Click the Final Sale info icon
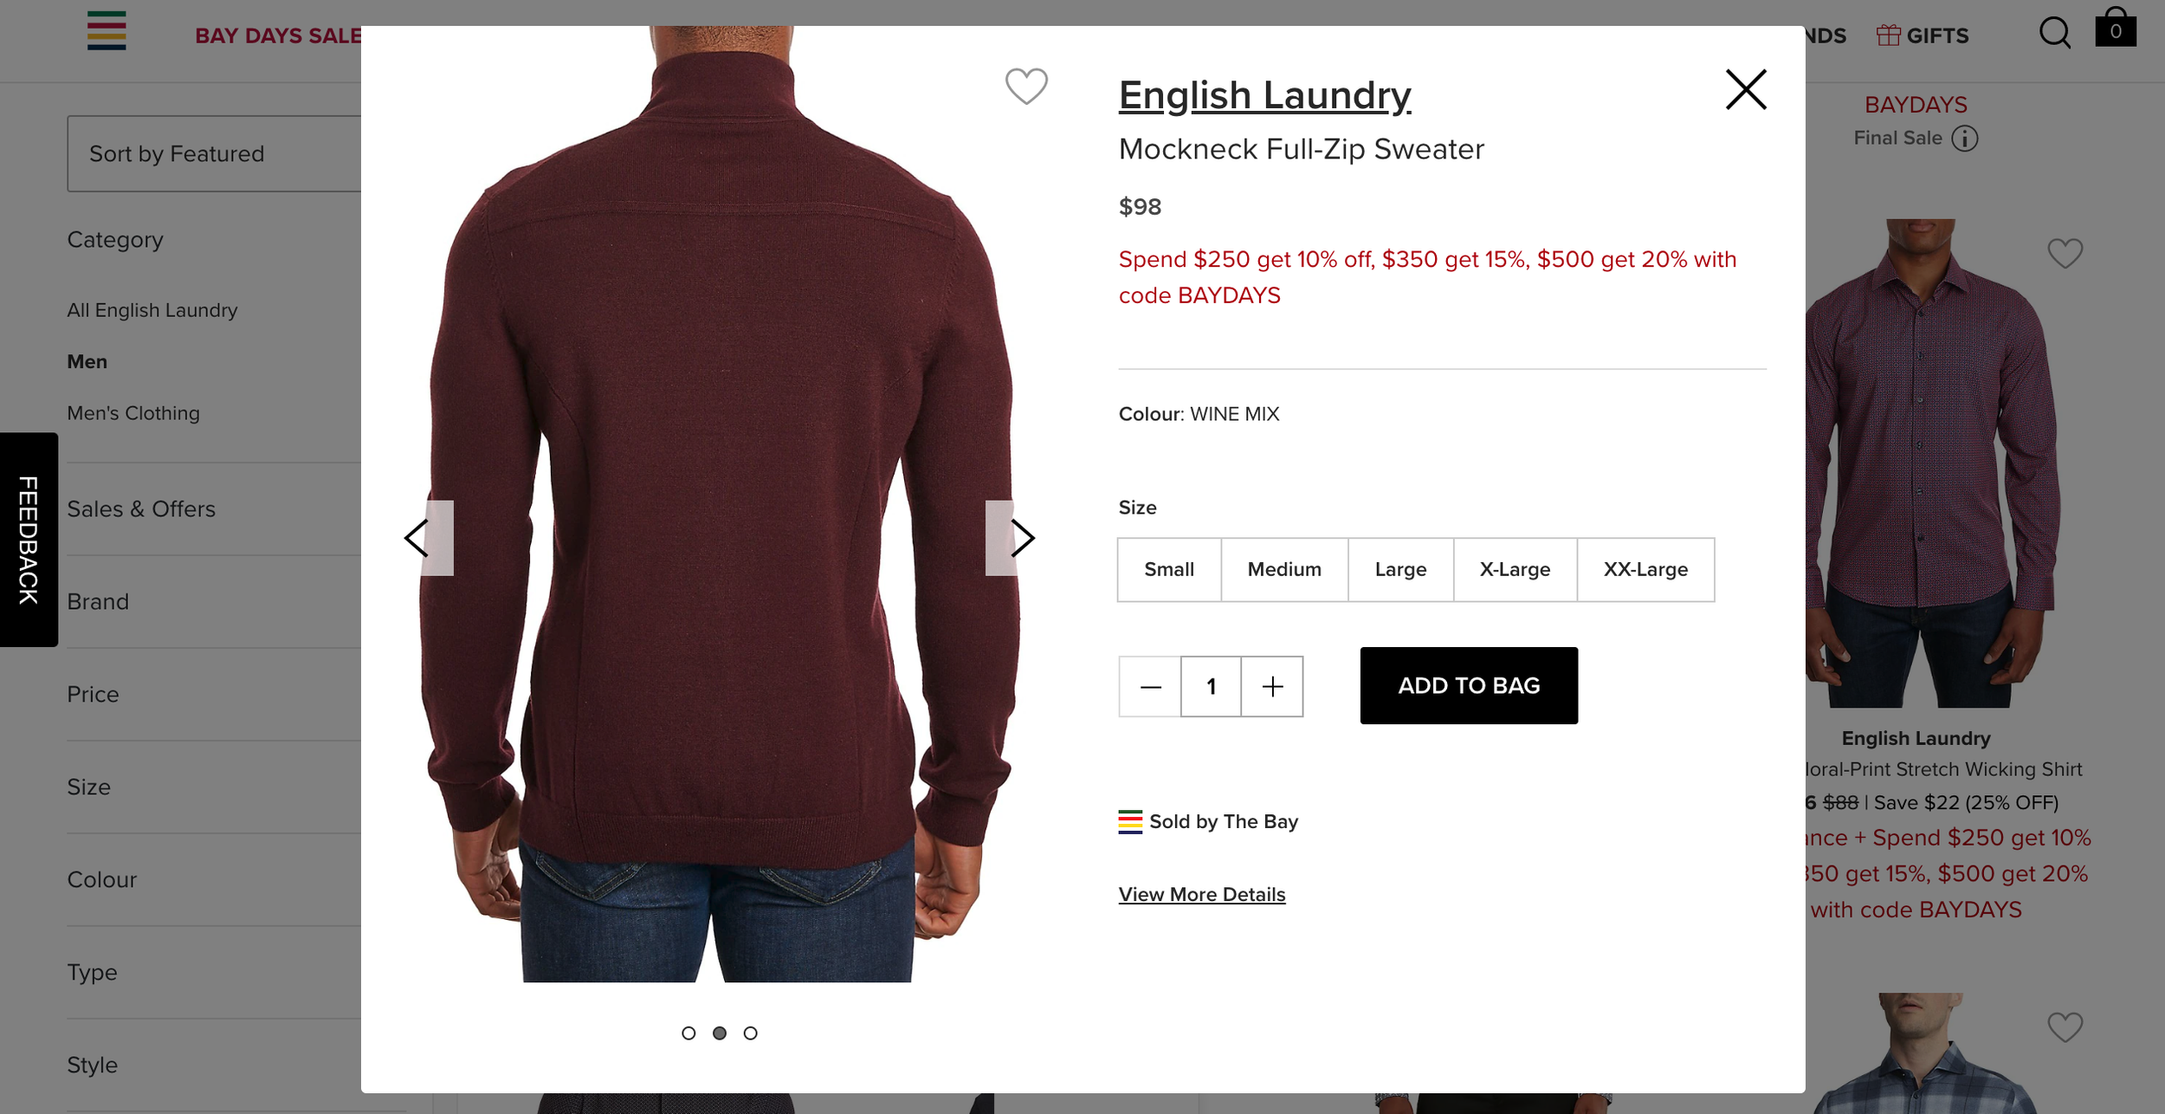The image size is (2165, 1114). [1965, 139]
